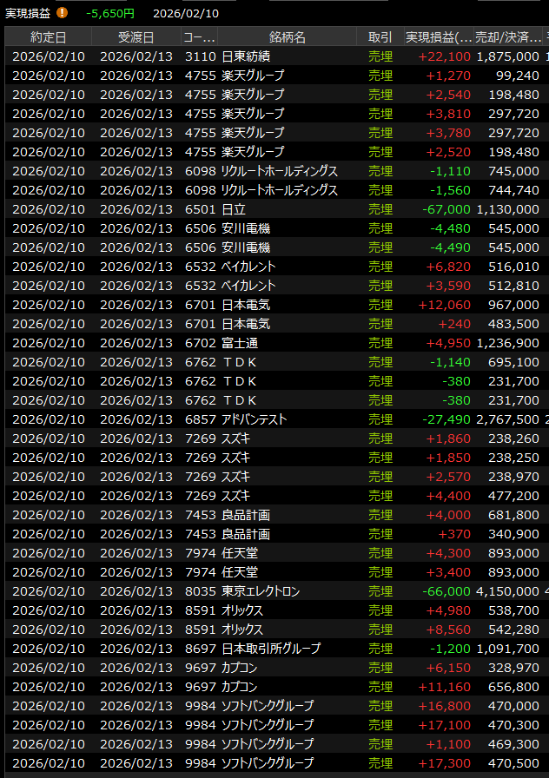Click the -5,650円 total realized loss
This screenshot has width=549, height=778.
click(x=110, y=13)
